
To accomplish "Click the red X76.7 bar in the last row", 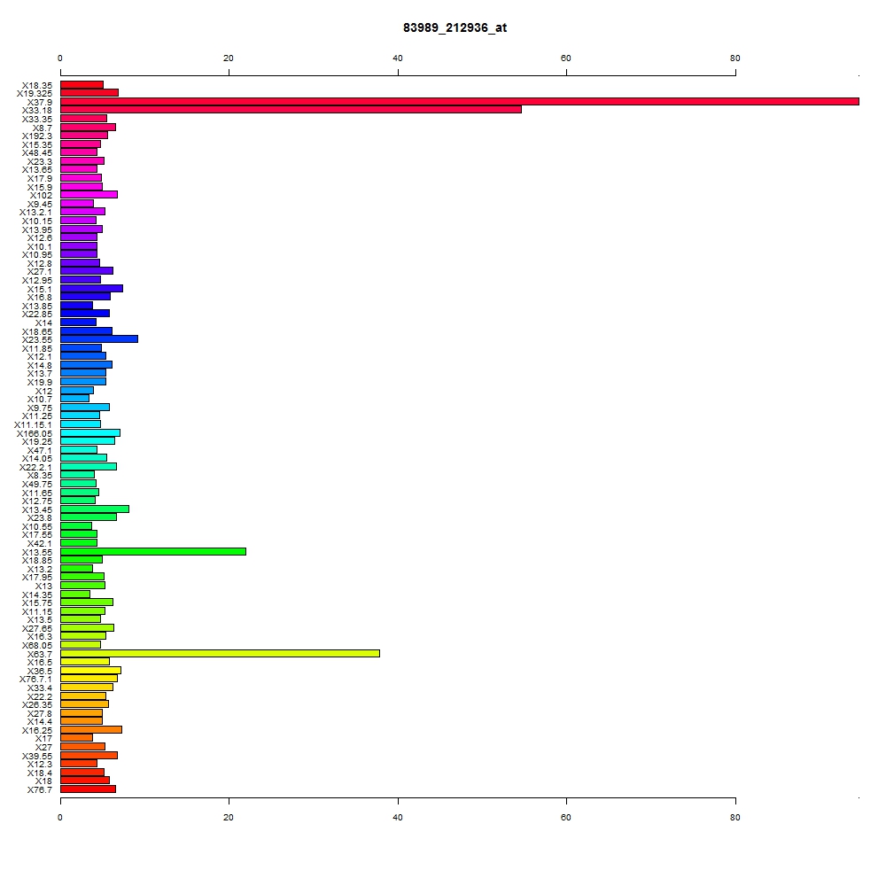I will [x=88, y=789].
